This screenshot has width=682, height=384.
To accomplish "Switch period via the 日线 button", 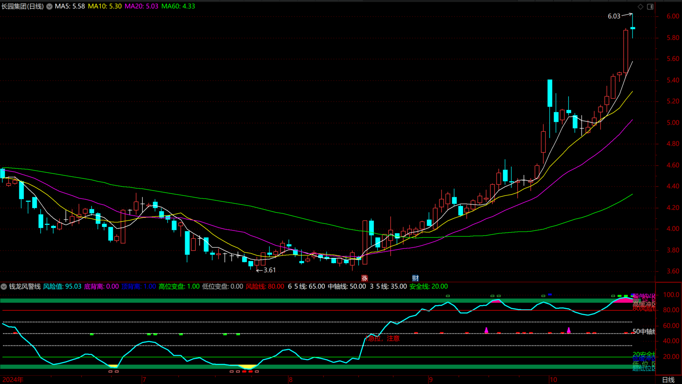I will pyautogui.click(x=668, y=380).
